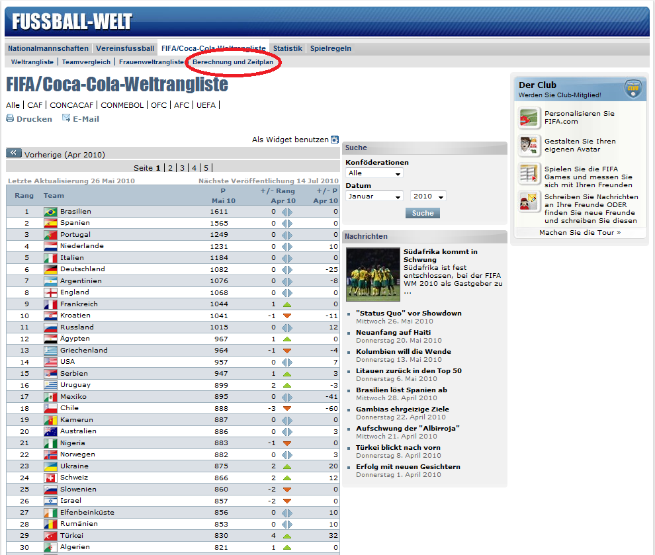The image size is (655, 555).
Task: Open Machen Sie die Tour link
Action: [580, 233]
